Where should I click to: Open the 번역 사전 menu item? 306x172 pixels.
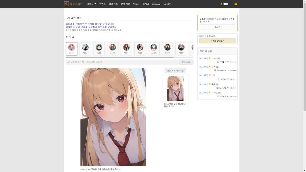pos(125,4)
